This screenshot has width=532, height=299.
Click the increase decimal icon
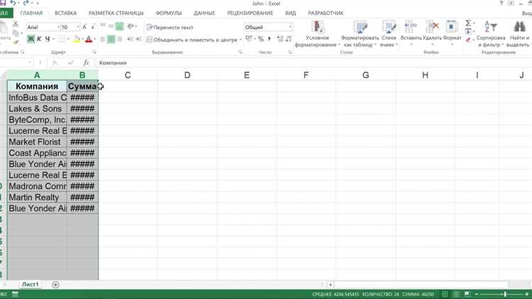(280, 39)
